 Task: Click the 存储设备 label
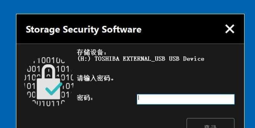92,52
